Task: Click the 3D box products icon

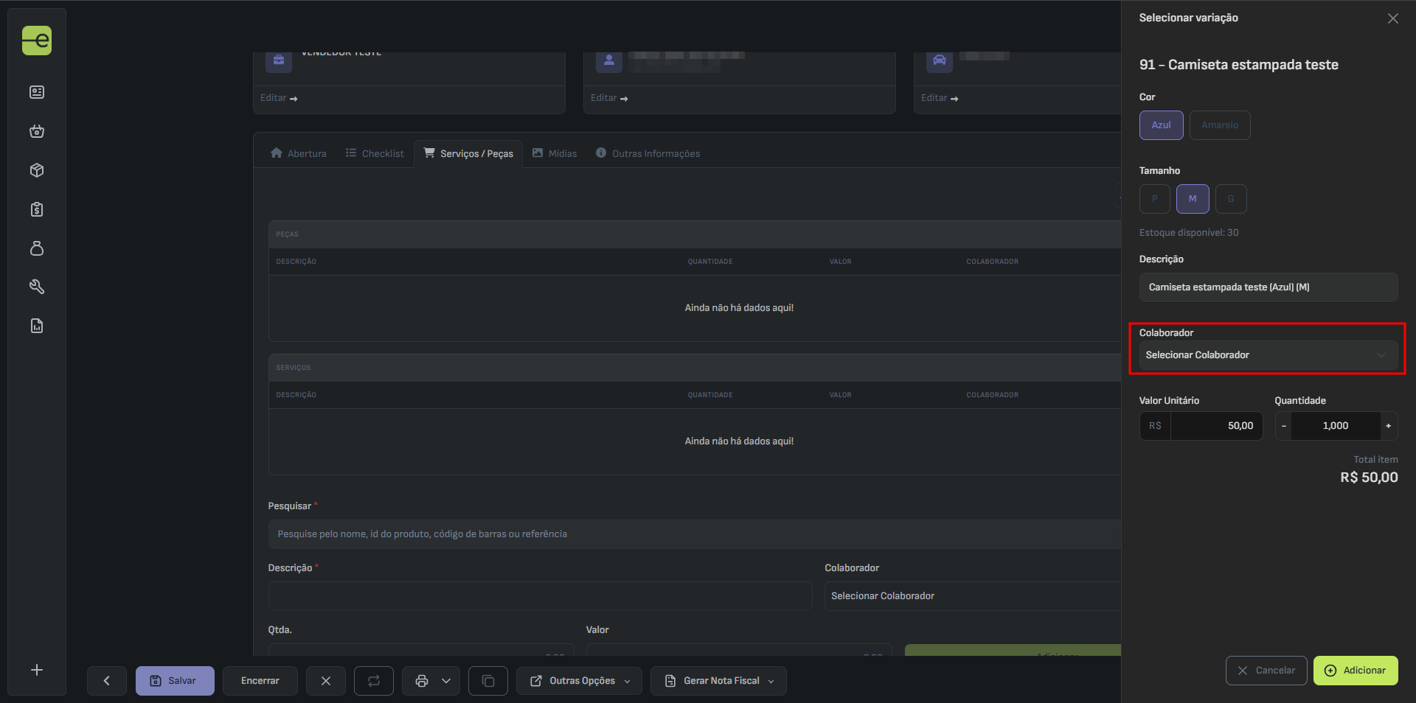Action: 37,170
